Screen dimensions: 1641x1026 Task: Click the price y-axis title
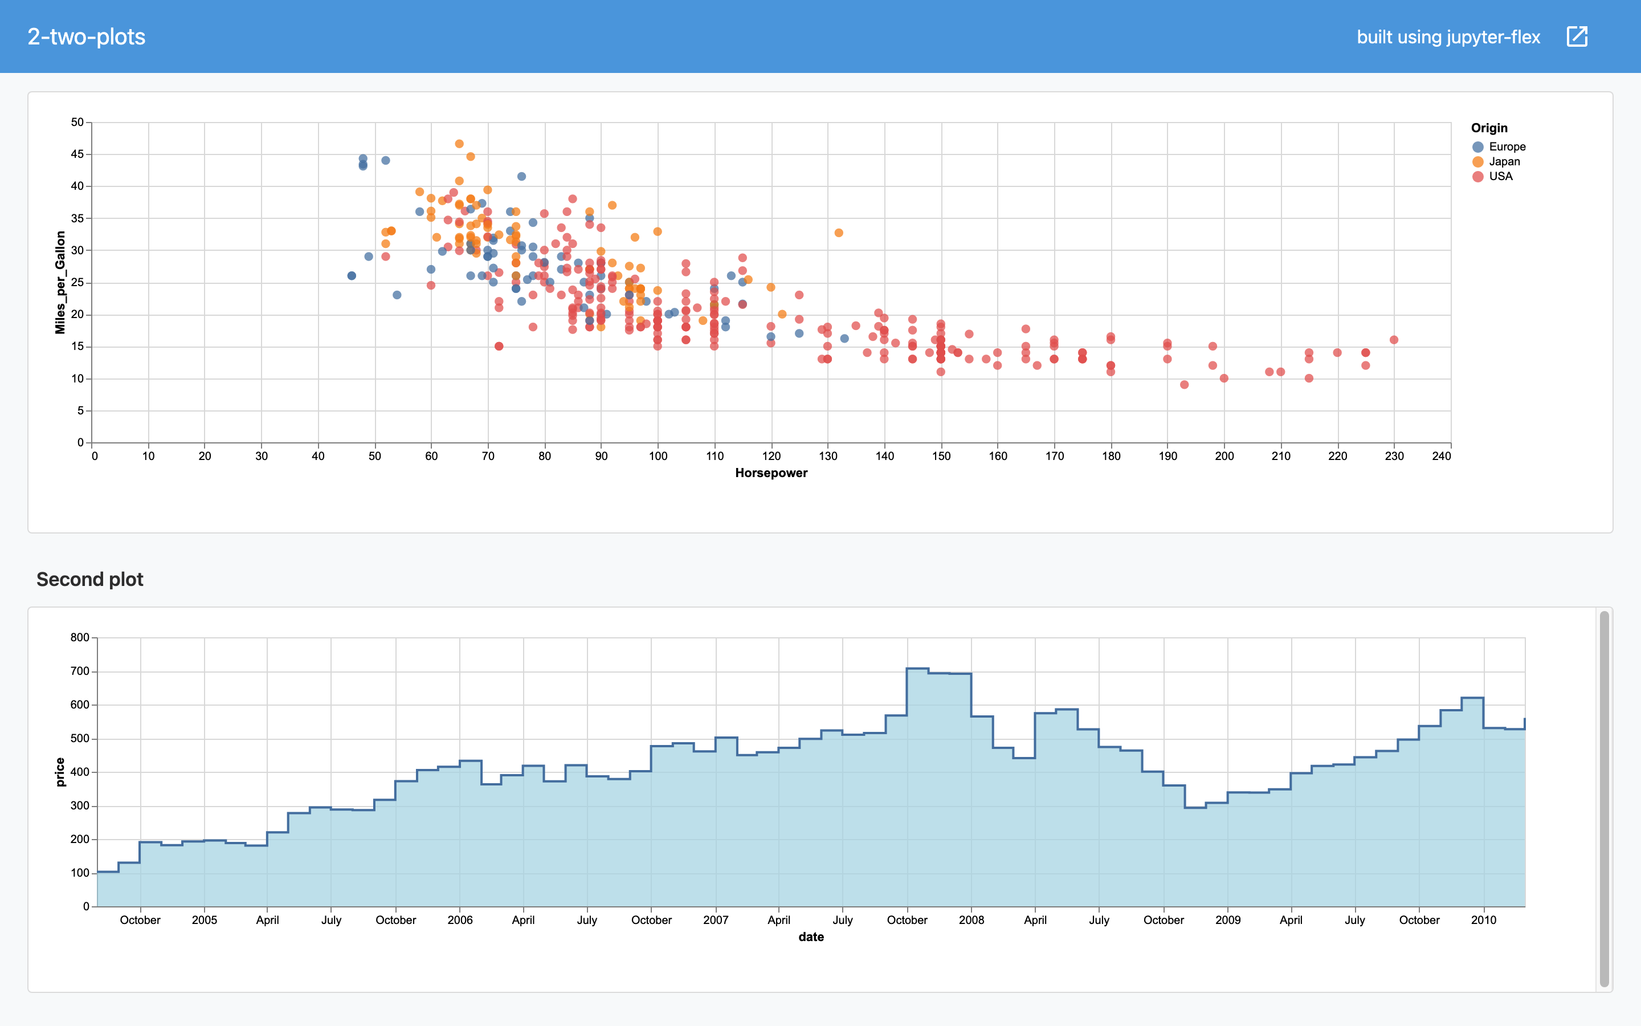click(60, 772)
